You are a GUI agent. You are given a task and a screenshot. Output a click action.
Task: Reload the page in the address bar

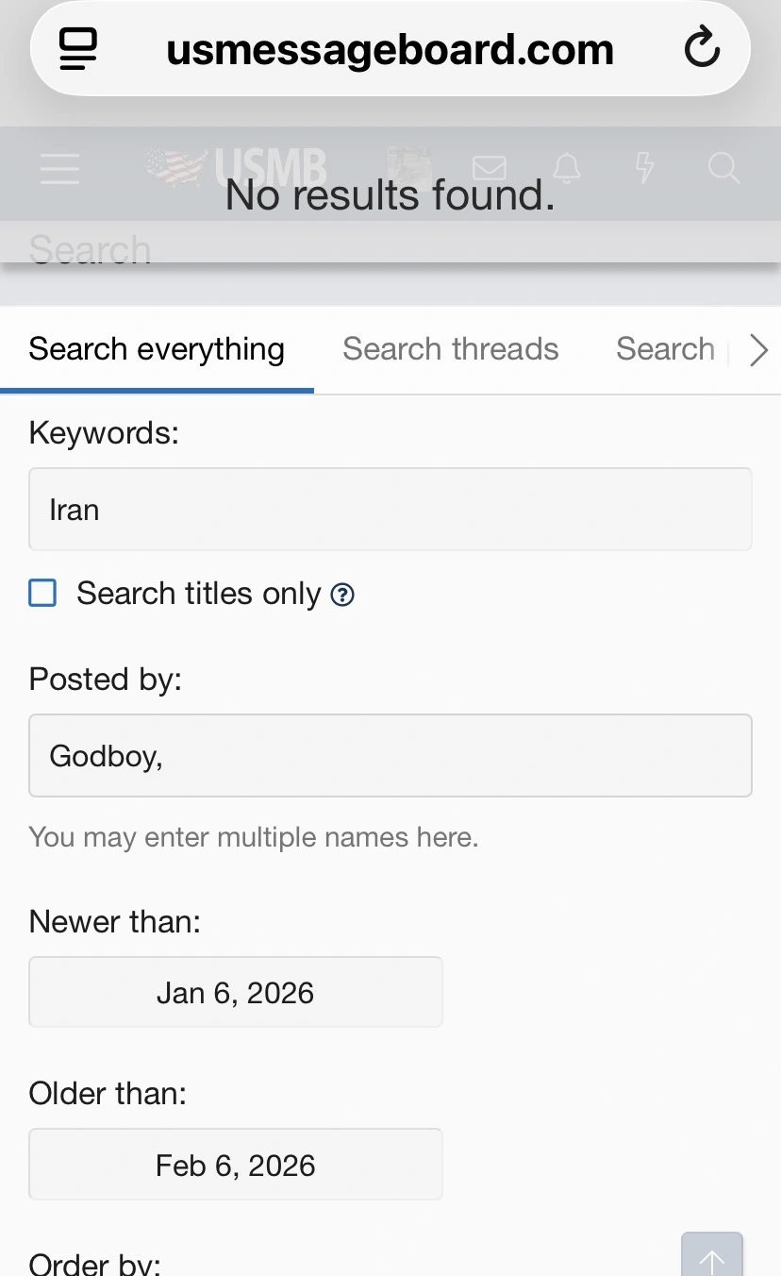click(x=702, y=49)
